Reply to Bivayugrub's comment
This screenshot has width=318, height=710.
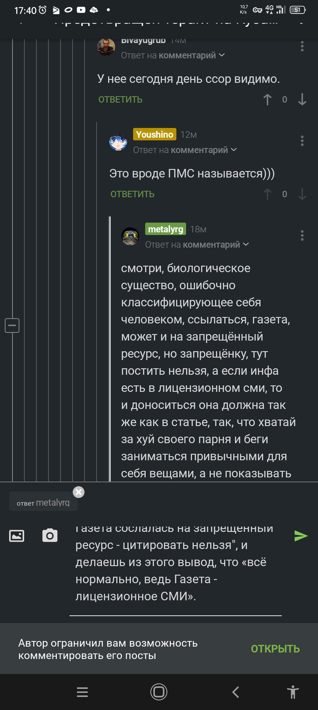coord(120,100)
